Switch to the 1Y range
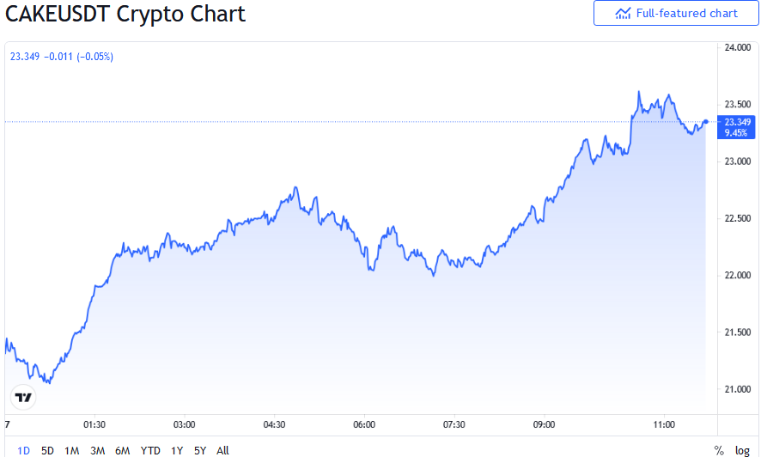This screenshot has height=457, width=761. click(x=177, y=450)
